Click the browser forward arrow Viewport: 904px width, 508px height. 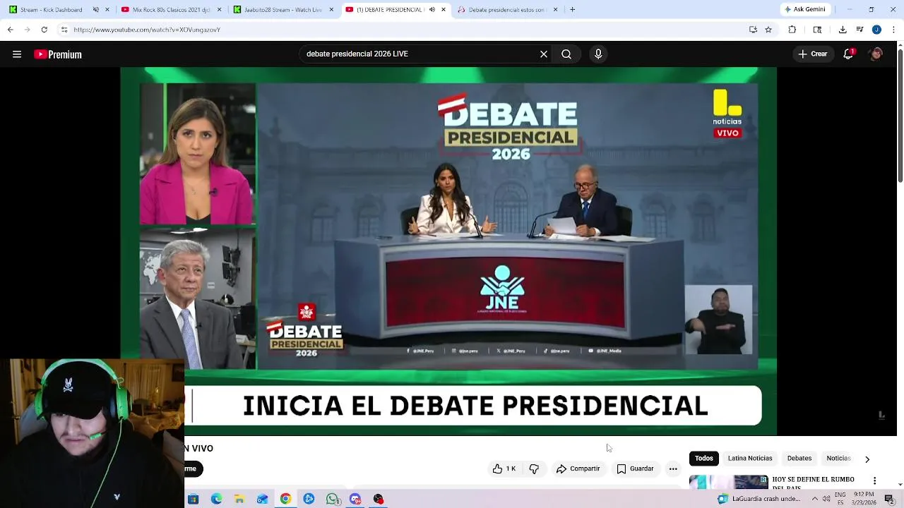coord(28,30)
